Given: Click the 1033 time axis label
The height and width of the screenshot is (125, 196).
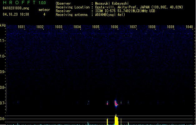Looking at the screenshot, I should [59, 27].
